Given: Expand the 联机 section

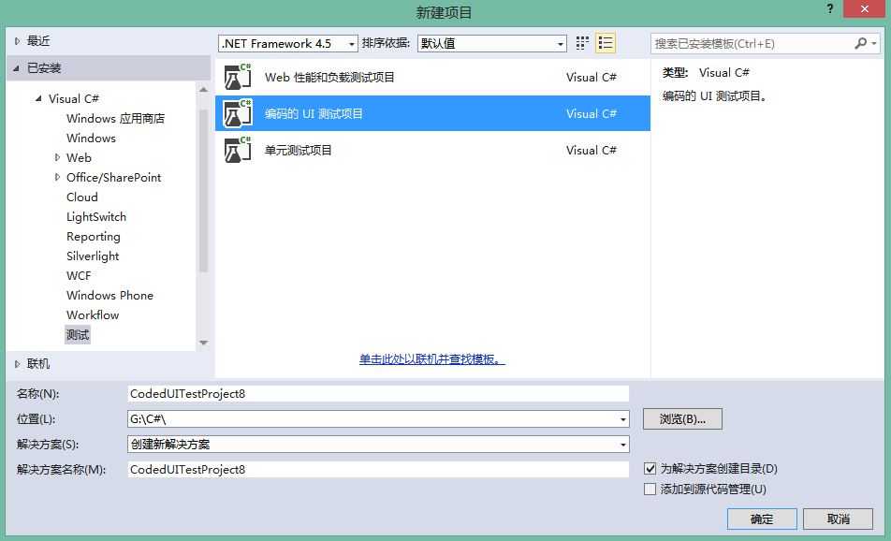Looking at the screenshot, I should coord(17,364).
